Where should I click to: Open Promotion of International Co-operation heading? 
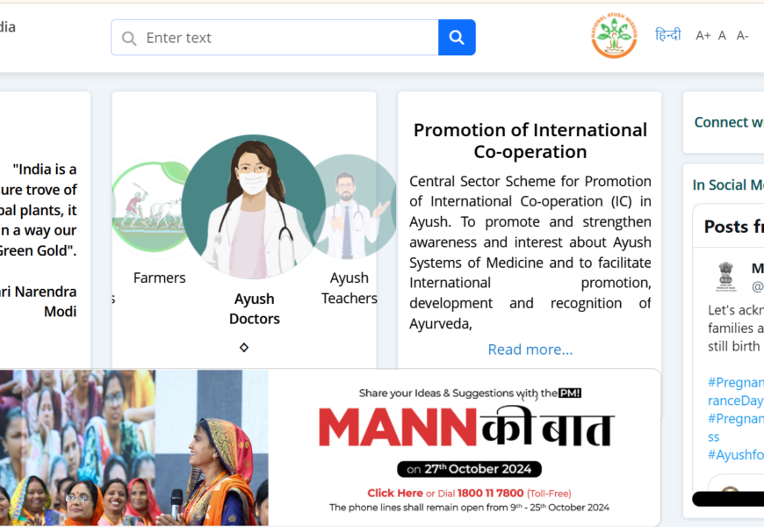tap(530, 141)
